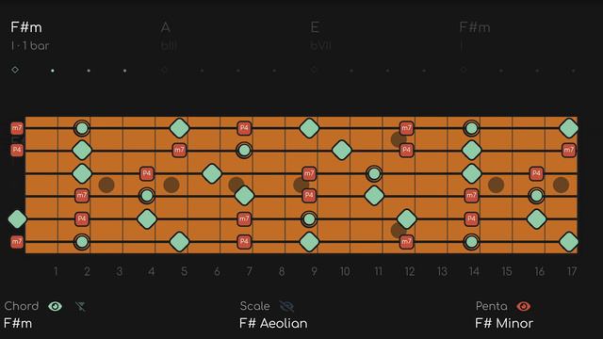Click m7 marker on bottom string fret 12
The width and height of the screenshot is (603, 339).
(x=406, y=242)
